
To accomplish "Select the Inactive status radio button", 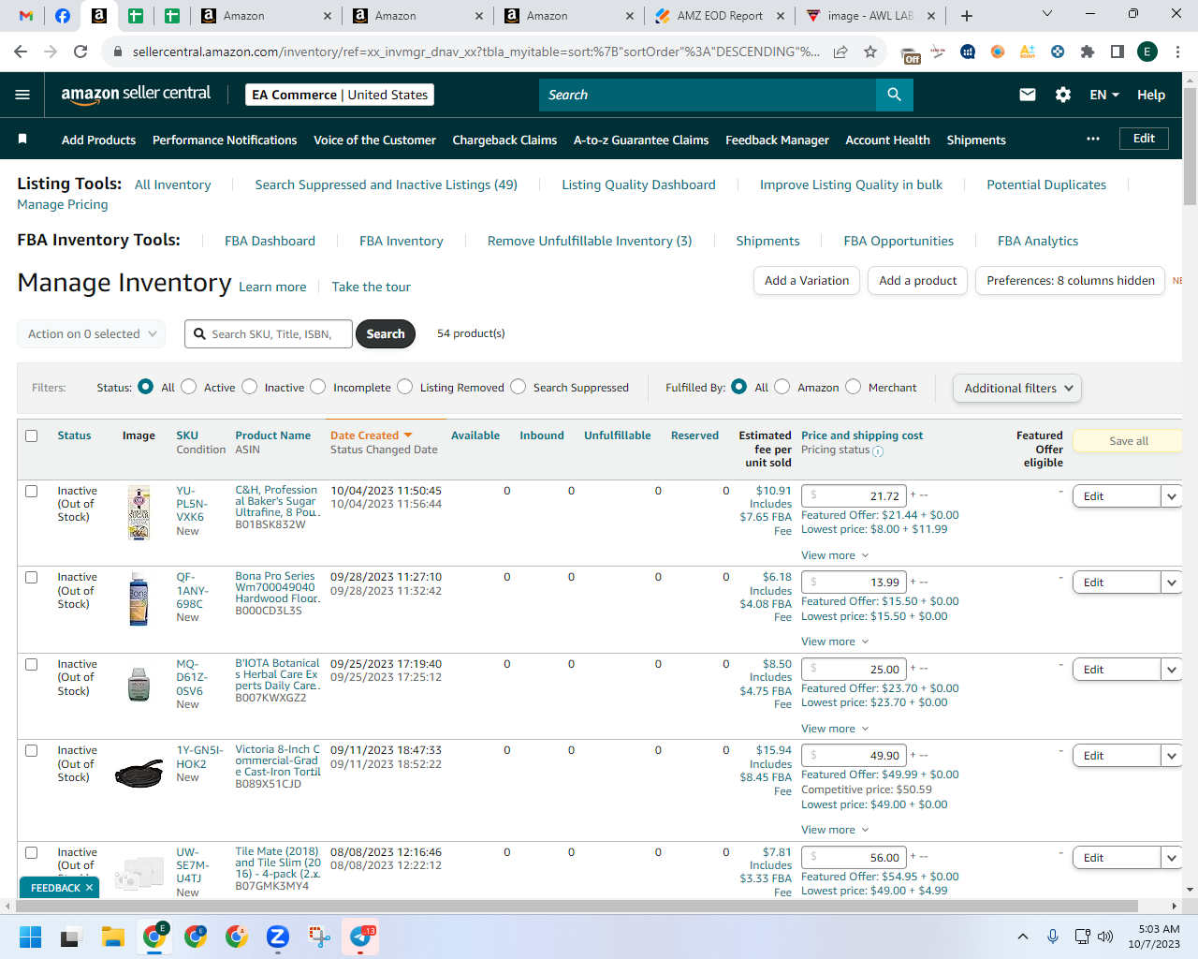I will click(250, 387).
